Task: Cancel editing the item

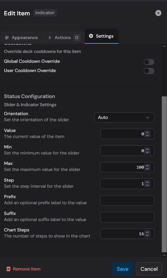Action: 149,269
